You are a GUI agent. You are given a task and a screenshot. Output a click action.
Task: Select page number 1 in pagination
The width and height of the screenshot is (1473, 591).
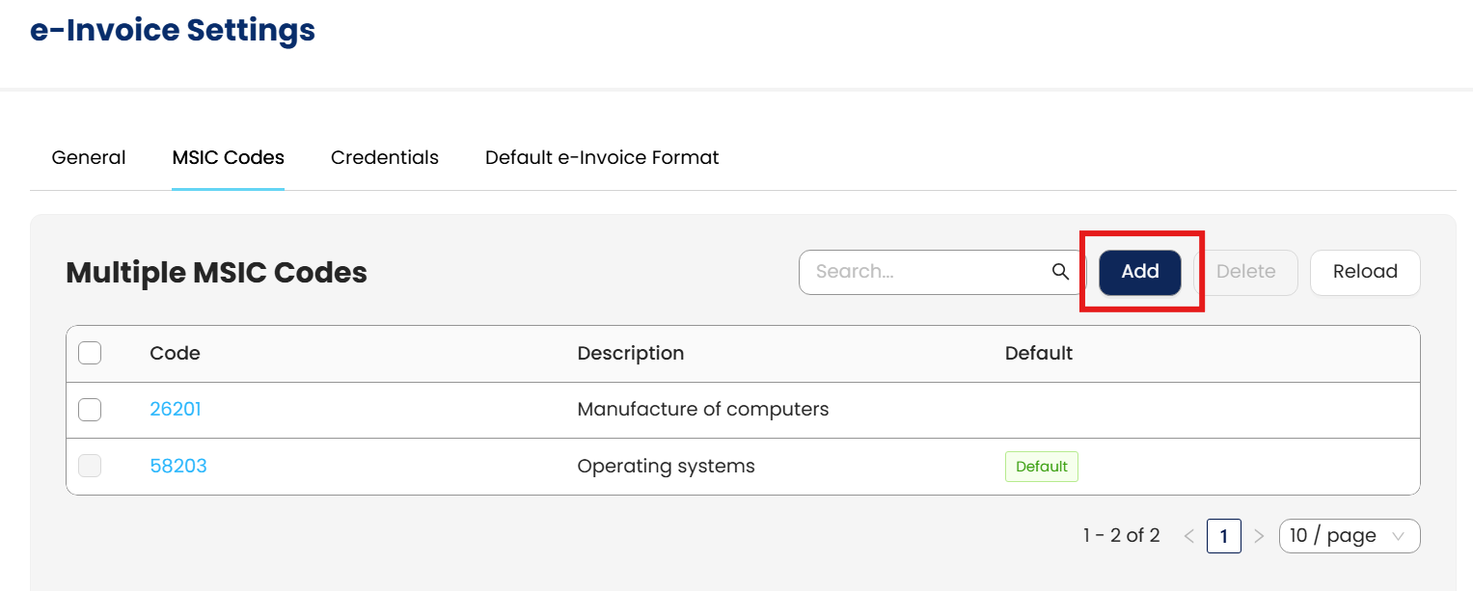pos(1223,536)
